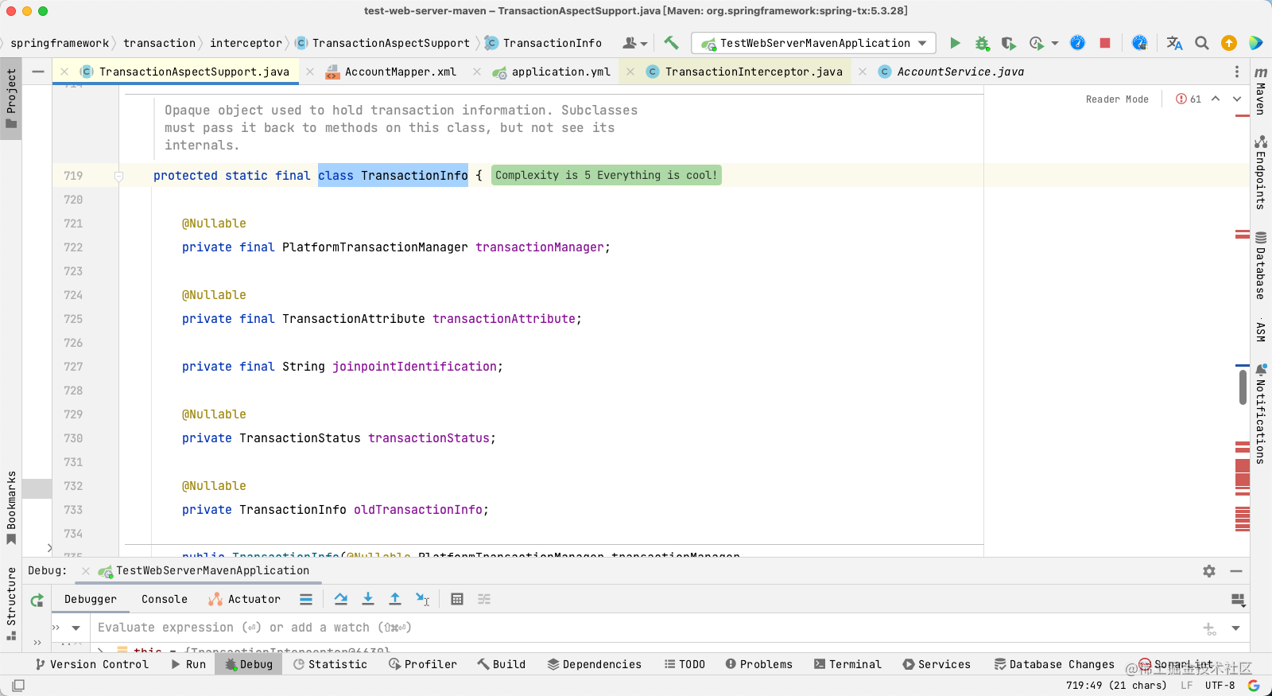Open the TODO tool window
The width and height of the screenshot is (1272, 696).
684,664
